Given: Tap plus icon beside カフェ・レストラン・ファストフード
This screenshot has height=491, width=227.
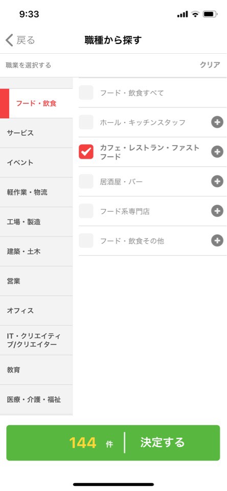Looking at the screenshot, I should pyautogui.click(x=217, y=152).
